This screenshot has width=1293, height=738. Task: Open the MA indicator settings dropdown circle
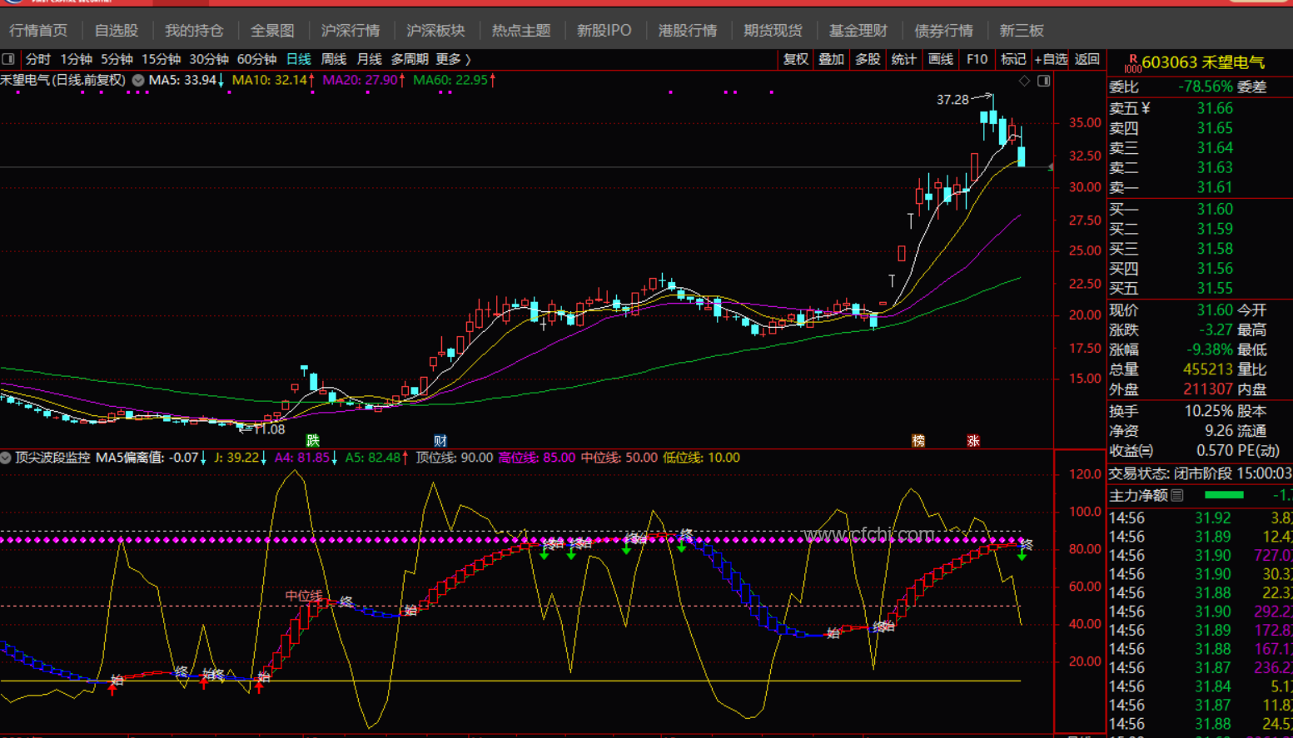tap(138, 81)
